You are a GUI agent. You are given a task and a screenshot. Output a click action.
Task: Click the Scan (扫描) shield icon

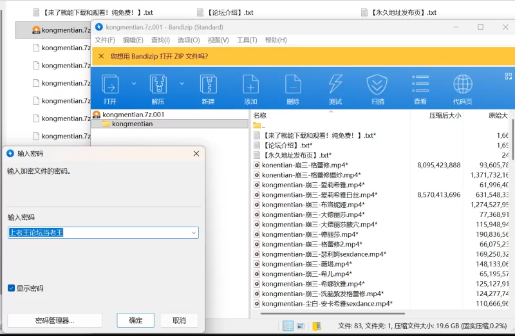pyautogui.click(x=377, y=84)
